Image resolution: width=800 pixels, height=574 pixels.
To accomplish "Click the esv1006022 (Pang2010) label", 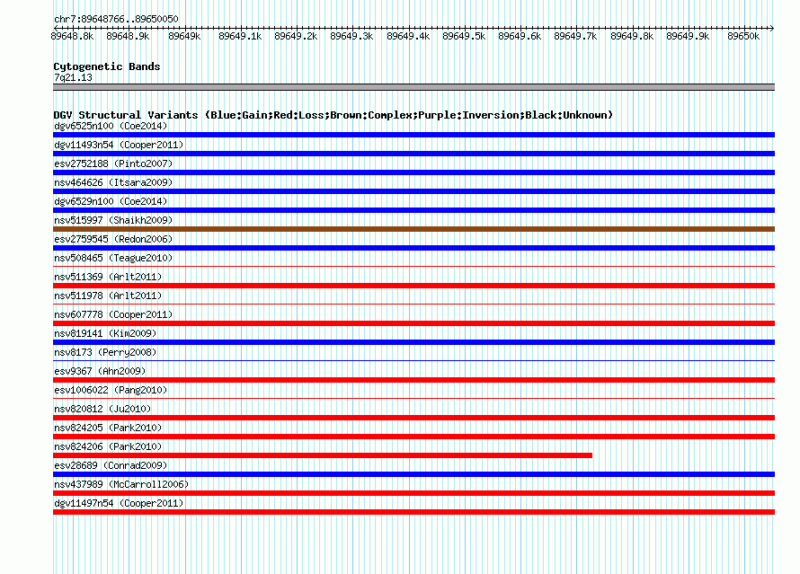I will (x=111, y=390).
